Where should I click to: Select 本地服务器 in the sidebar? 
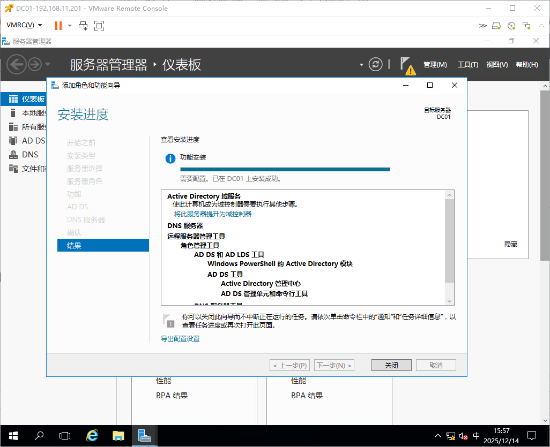coord(24,113)
